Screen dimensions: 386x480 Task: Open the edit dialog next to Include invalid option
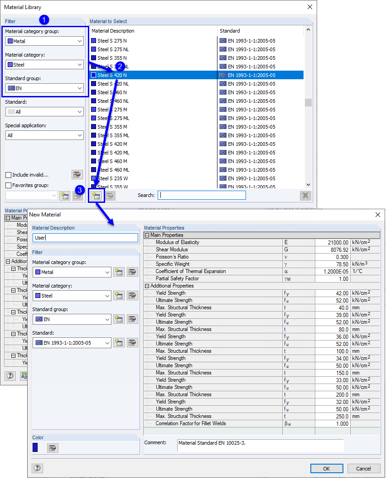click(77, 174)
